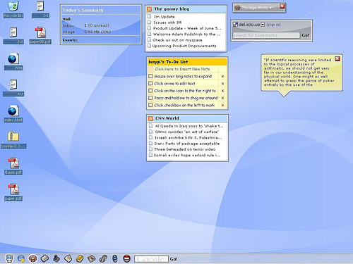
Task: Open 'Upcoming Product Improvements' post
Action: click(184, 46)
